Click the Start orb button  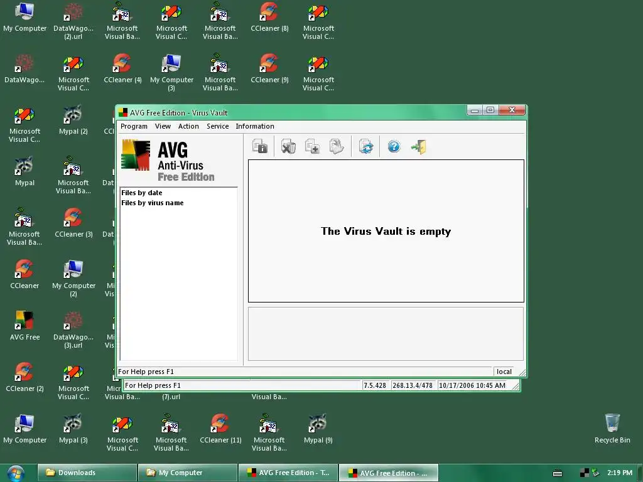tap(16, 473)
